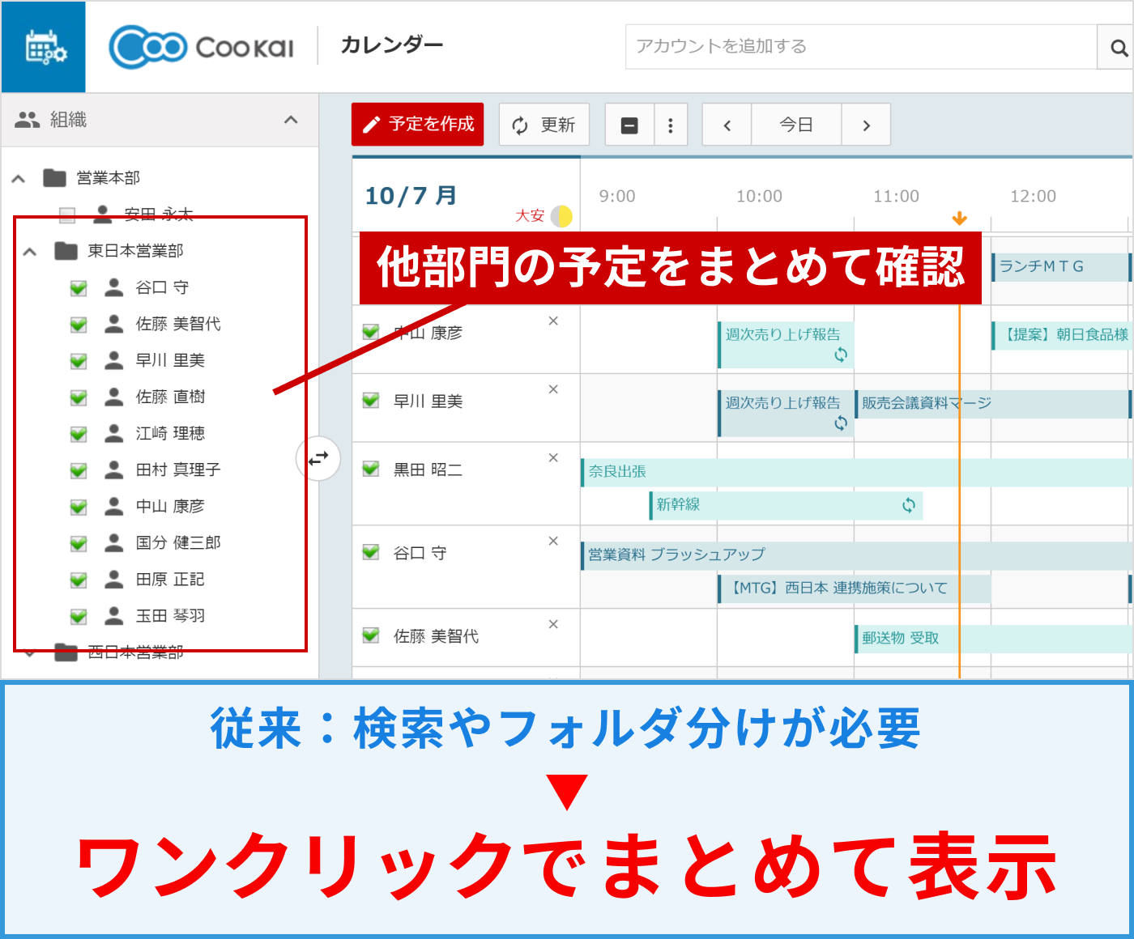Uncheck 玉田 琴羽 in organization tree
Image resolution: width=1134 pixels, height=939 pixels.
click(79, 617)
